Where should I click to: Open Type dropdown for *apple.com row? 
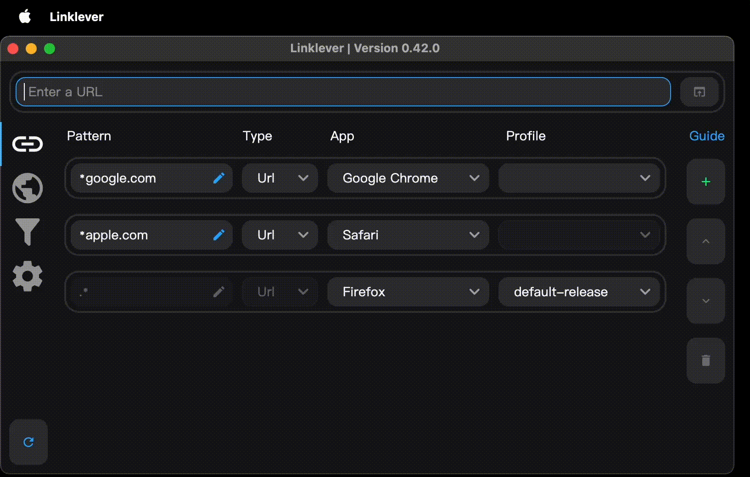coord(280,235)
